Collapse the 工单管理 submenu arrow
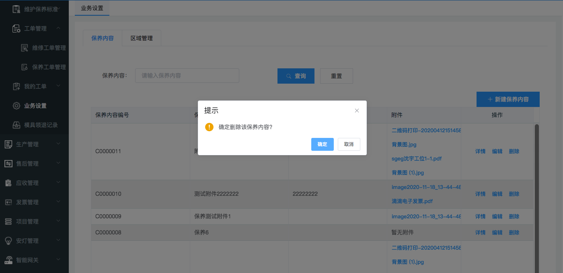563x273 pixels. coord(58,28)
